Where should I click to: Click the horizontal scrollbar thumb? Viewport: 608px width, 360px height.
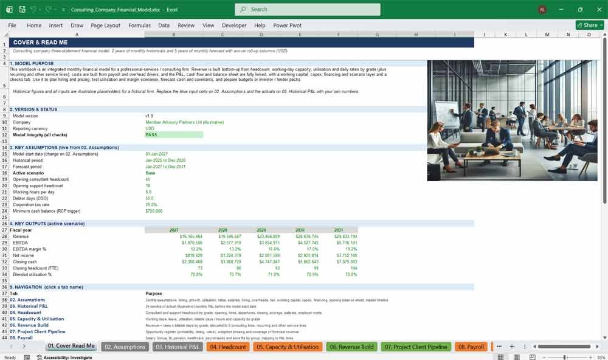click(x=564, y=347)
